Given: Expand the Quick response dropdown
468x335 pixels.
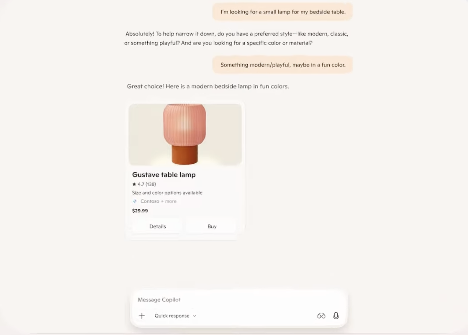Looking at the screenshot, I should (175, 316).
